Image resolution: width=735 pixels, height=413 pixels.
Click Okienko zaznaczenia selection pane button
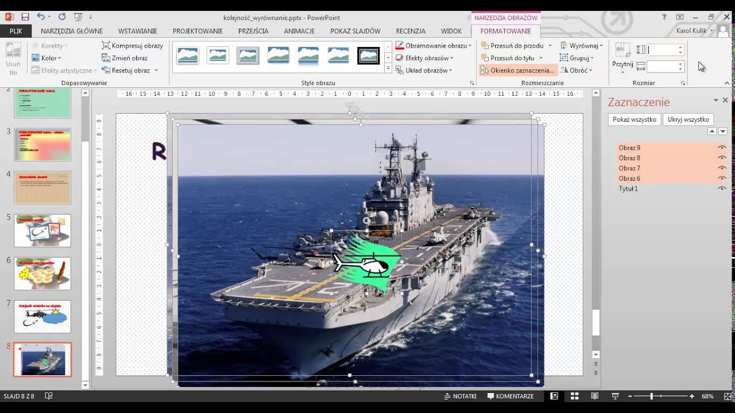tap(517, 71)
